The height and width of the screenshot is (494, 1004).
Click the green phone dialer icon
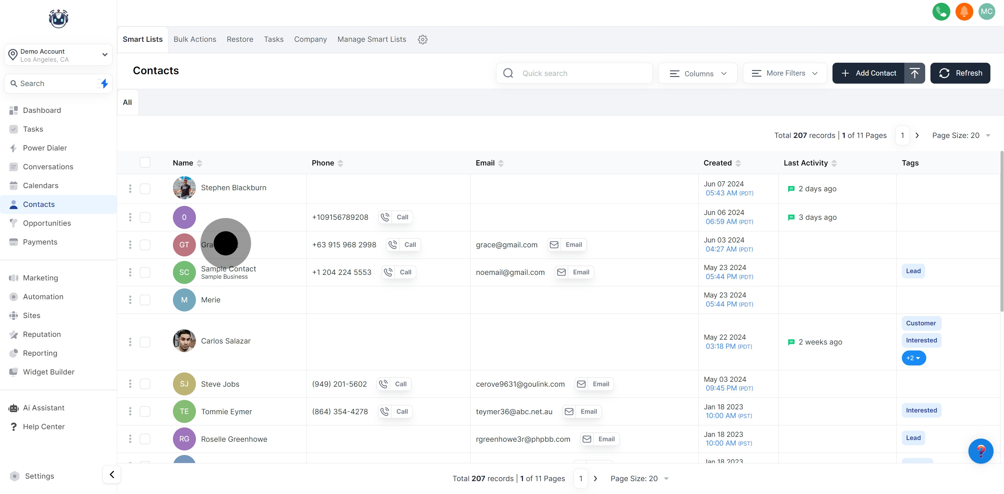pos(941,12)
